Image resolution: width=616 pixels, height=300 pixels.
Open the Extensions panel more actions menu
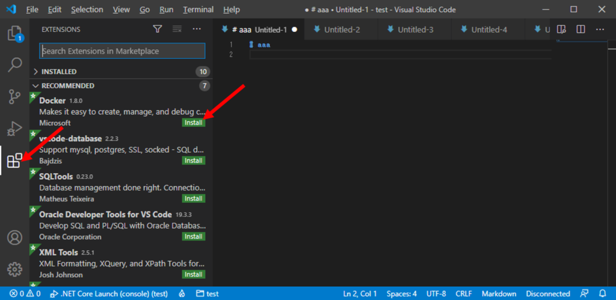click(197, 29)
